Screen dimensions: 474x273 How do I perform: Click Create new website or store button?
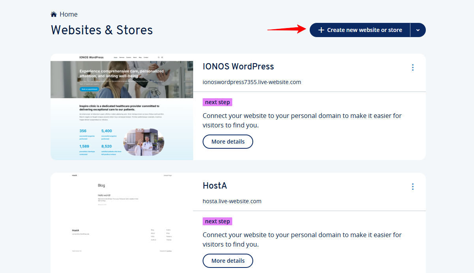coord(360,30)
